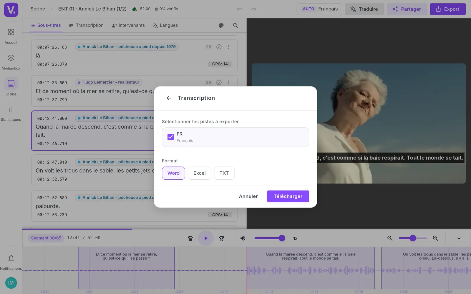Mark segment 29 as verified
Screen dimensions: 471x294
pos(219,83)
